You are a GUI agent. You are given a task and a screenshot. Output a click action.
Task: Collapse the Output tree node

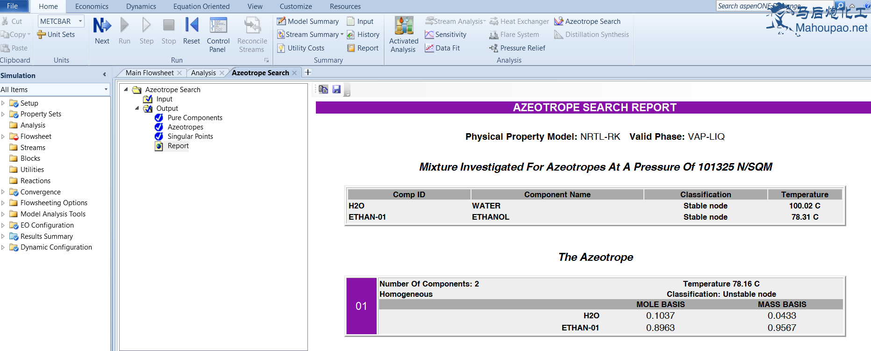click(137, 108)
